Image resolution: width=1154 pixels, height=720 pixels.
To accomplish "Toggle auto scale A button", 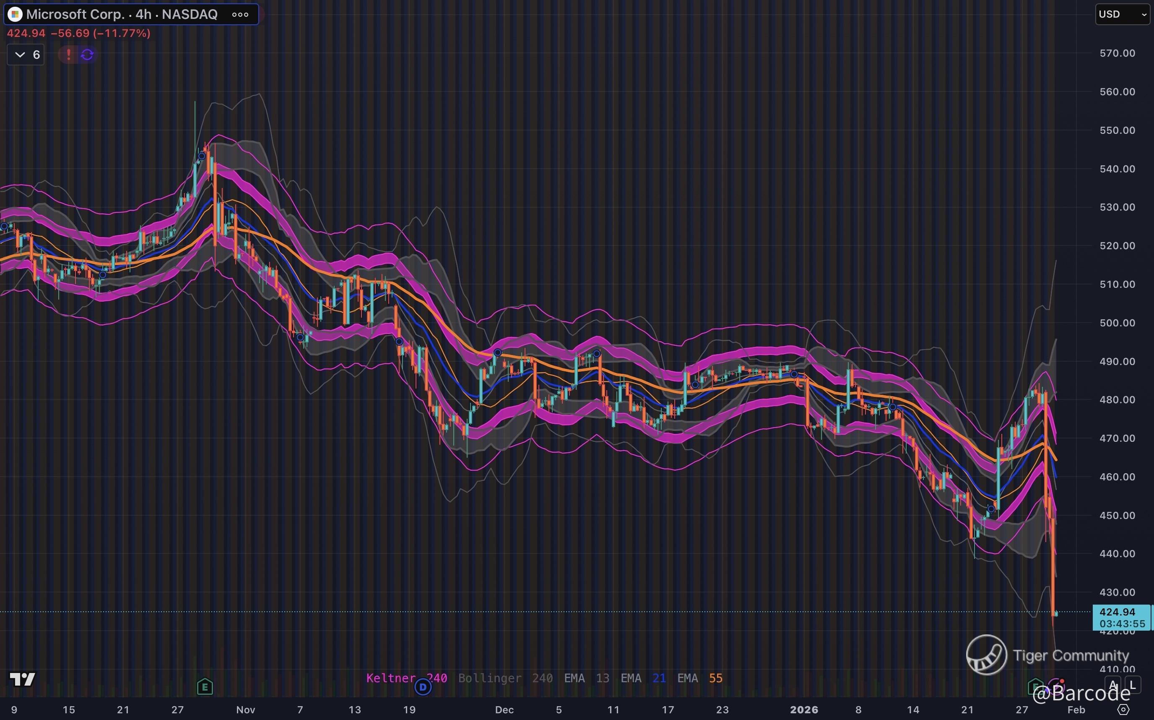I will [1112, 685].
